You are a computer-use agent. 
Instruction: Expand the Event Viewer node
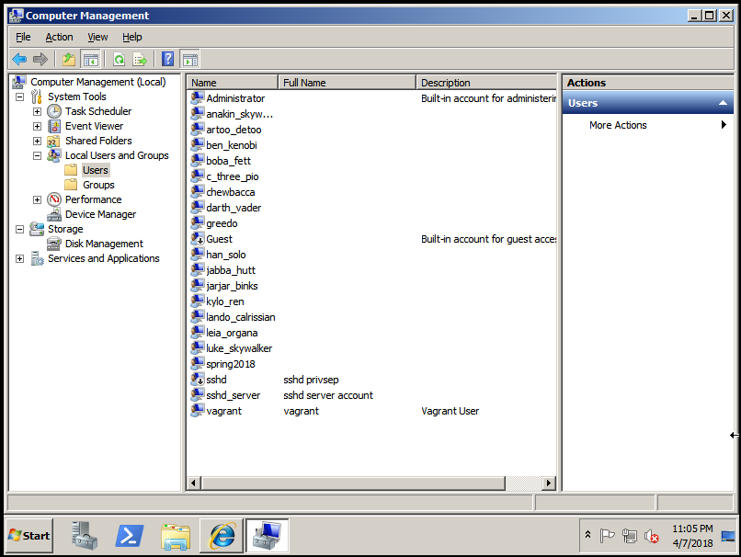coord(37,126)
